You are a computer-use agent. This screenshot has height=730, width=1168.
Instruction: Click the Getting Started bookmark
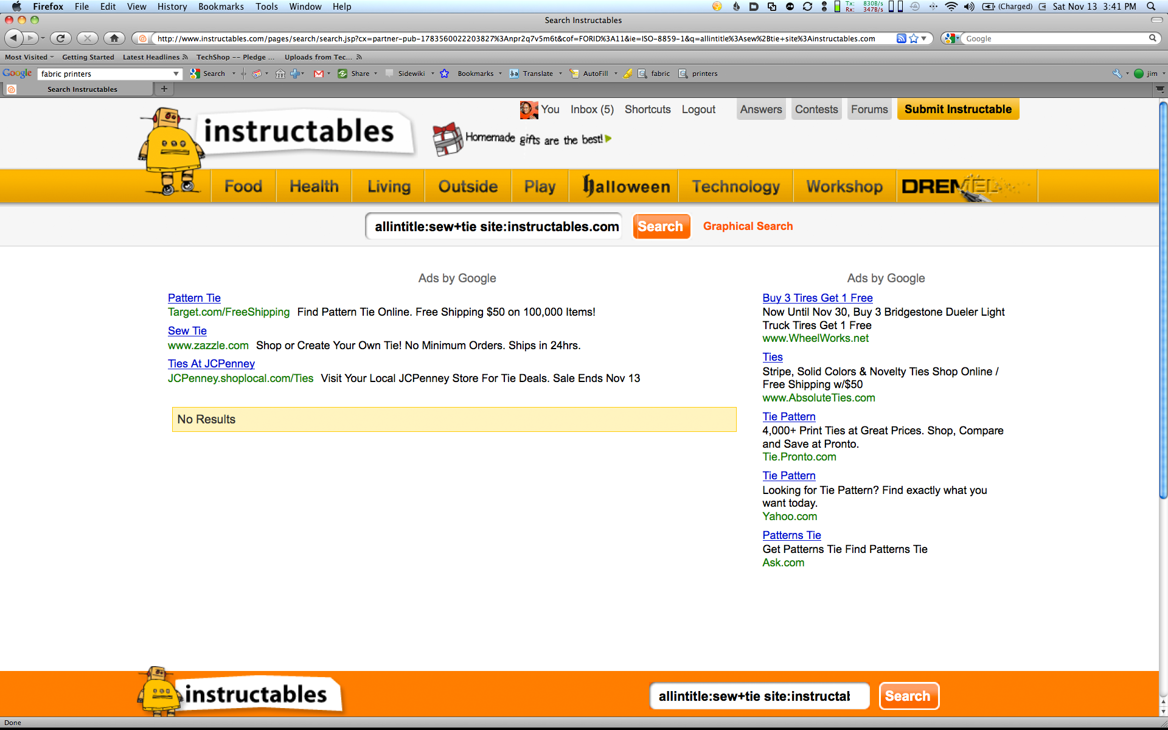[x=88, y=57]
